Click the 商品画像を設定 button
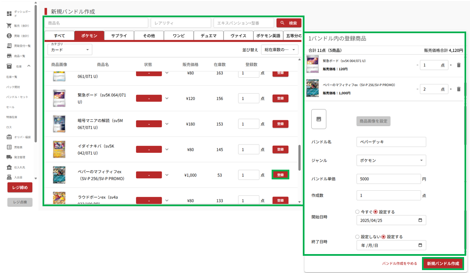Viewport: 470px width, 273px height. point(374,121)
